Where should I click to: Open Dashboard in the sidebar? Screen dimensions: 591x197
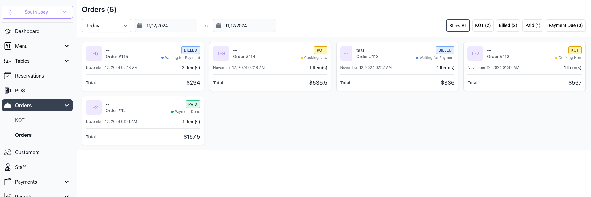point(37,31)
